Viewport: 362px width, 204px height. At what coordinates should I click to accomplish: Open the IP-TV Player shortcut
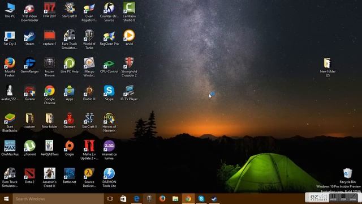click(129, 93)
